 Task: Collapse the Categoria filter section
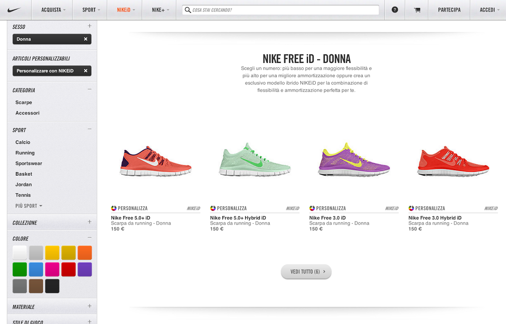tap(89, 90)
